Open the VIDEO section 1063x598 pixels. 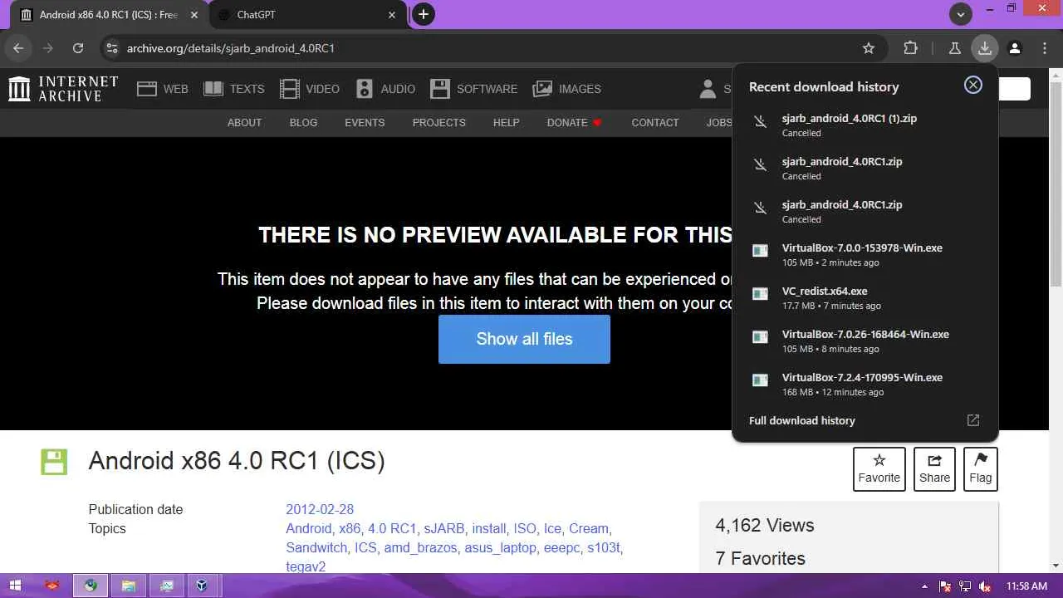(309, 89)
